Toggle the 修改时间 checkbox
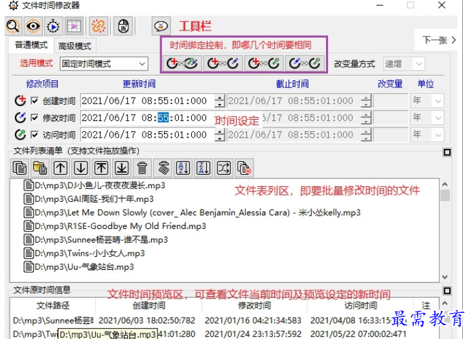 click(x=35, y=118)
